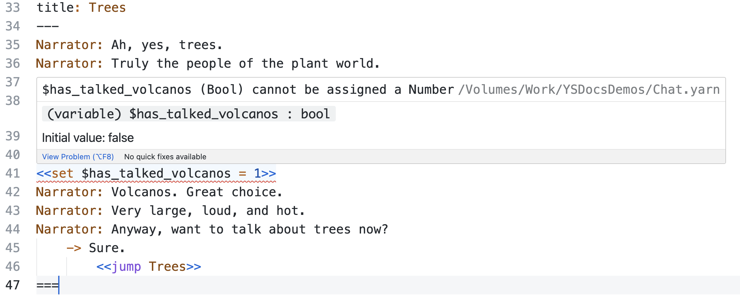740x295 pixels.
Task: Click $has_talked_volcanos variable on line 41
Action: coord(156,173)
